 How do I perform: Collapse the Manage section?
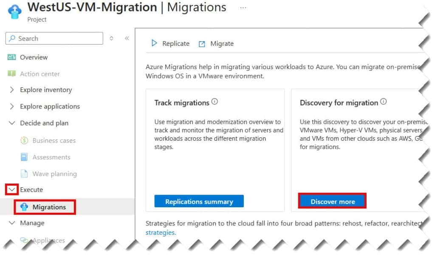[11, 223]
